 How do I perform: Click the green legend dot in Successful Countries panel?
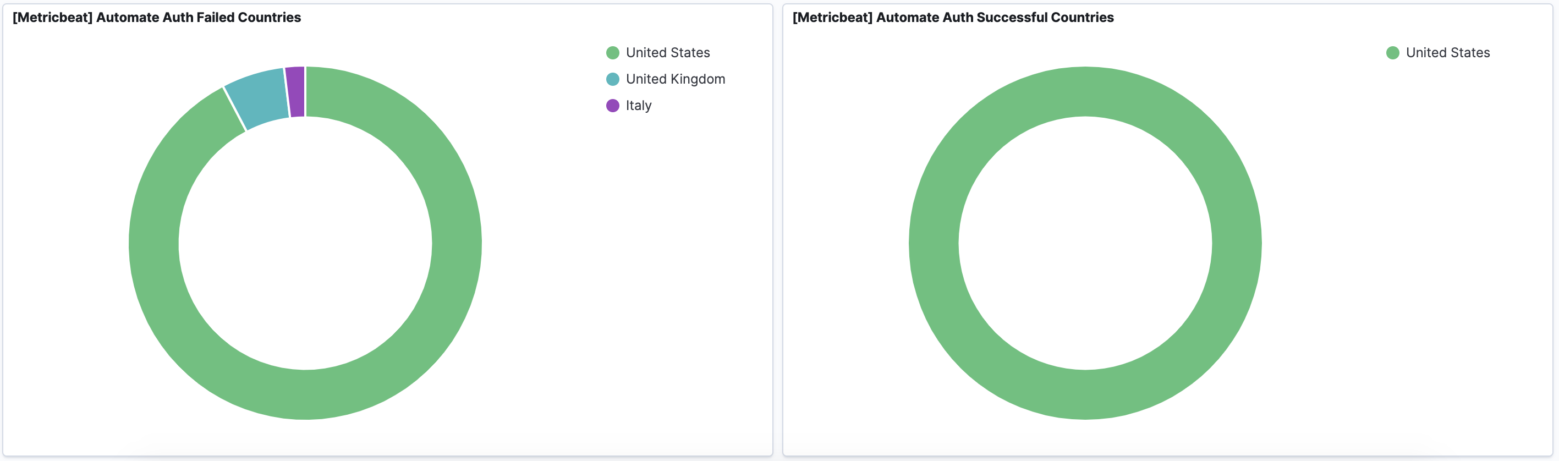tap(1392, 53)
